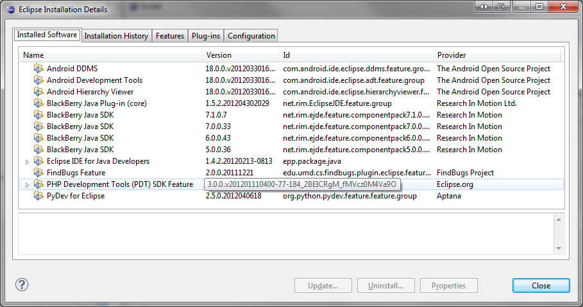Switch to the Installed Software tab
The image size is (583, 307).
coord(47,35)
